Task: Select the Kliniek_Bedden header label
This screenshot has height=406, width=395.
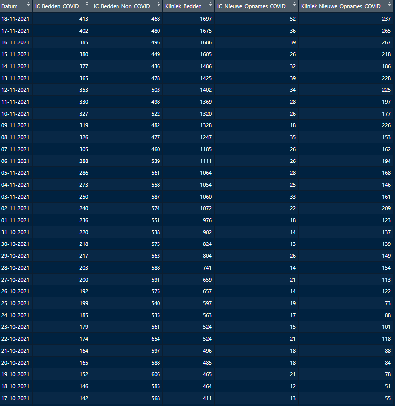Action: [184, 6]
